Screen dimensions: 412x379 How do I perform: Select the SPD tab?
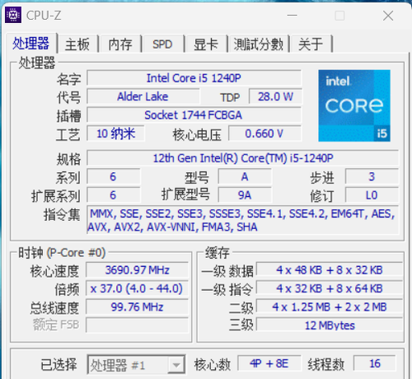coord(162,44)
